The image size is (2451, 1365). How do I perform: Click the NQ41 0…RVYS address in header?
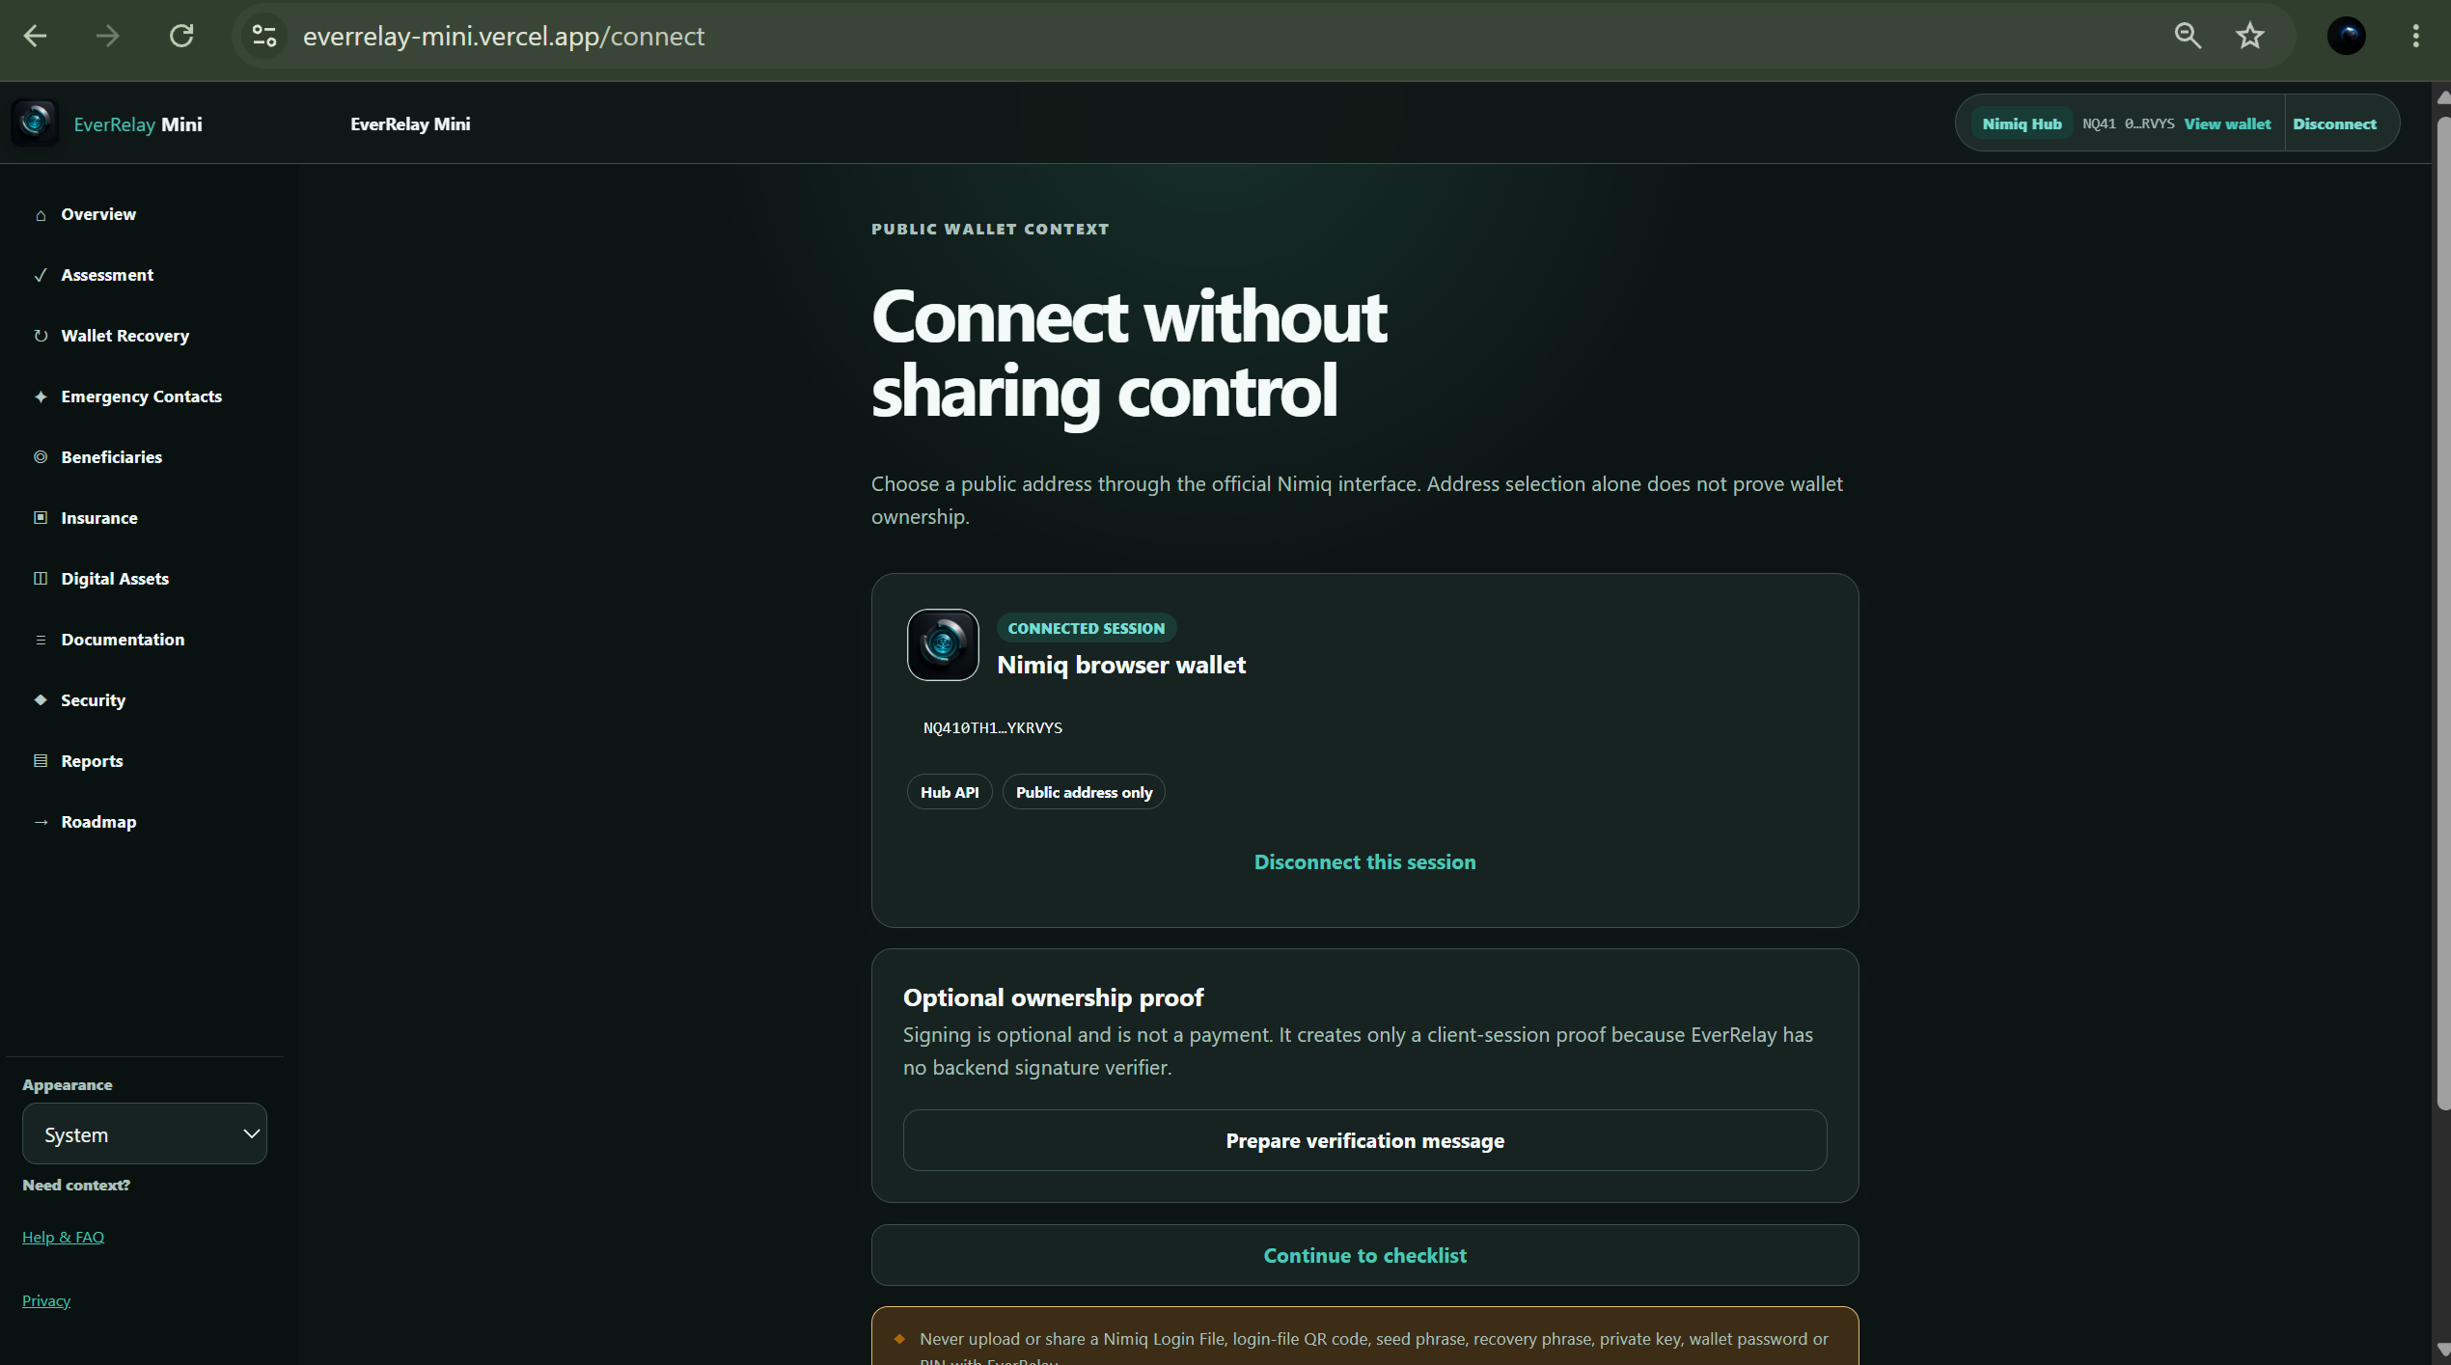(x=2128, y=123)
